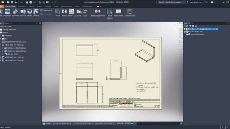Add a new panel tab next to Vault

pyautogui.click(x=192, y=23)
